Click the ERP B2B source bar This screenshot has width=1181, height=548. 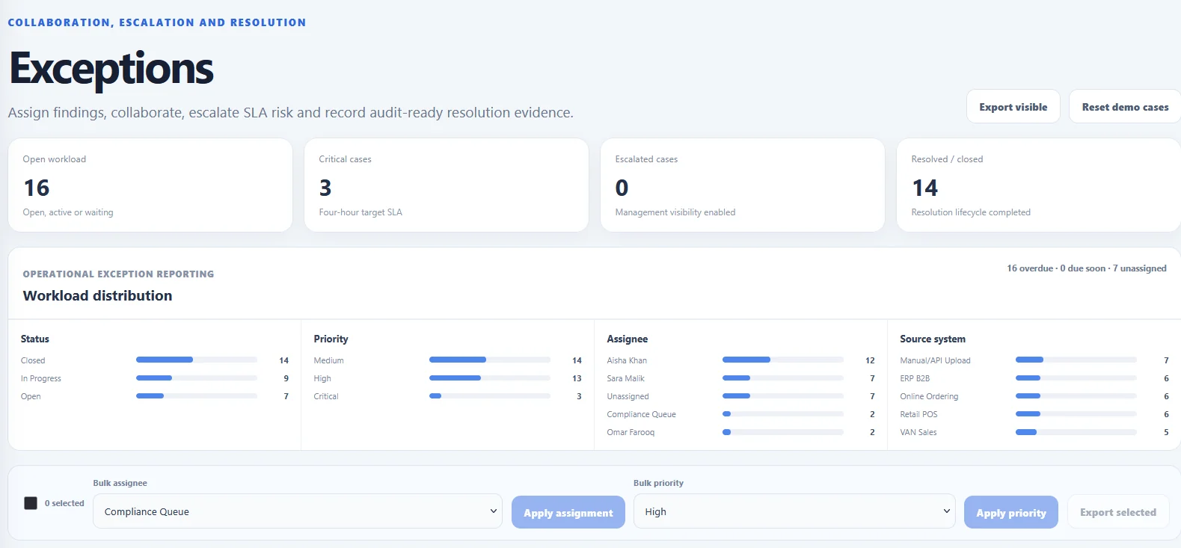tap(1076, 378)
